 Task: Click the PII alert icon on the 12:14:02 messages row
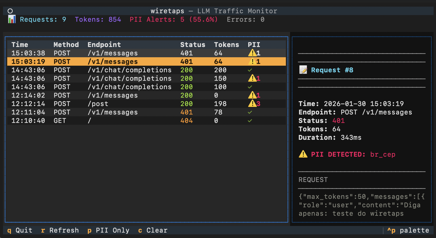click(x=253, y=95)
